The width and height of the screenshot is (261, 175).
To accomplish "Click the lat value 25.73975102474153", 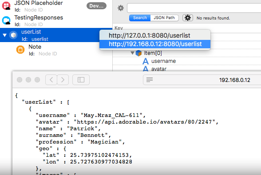I will 99,155.
